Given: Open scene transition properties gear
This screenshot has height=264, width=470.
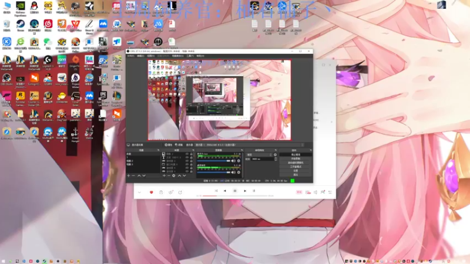Looking at the screenshot, I should click(x=275, y=154).
